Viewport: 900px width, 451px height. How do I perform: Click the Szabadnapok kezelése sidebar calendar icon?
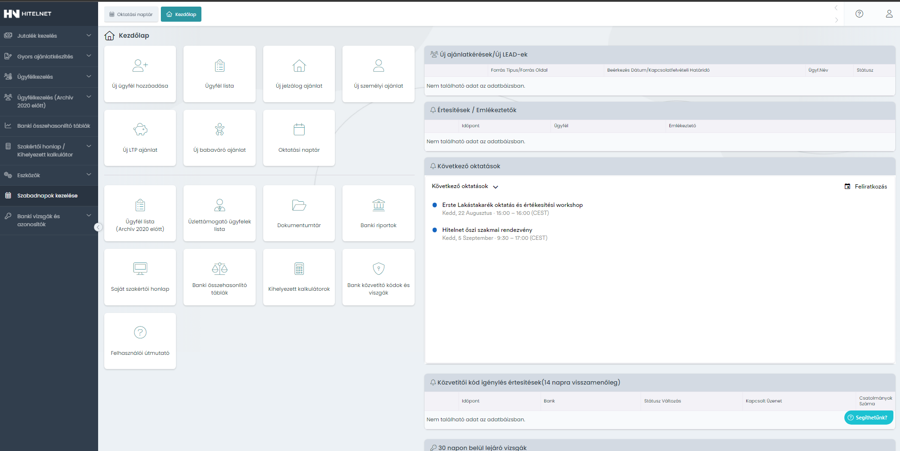tap(8, 196)
